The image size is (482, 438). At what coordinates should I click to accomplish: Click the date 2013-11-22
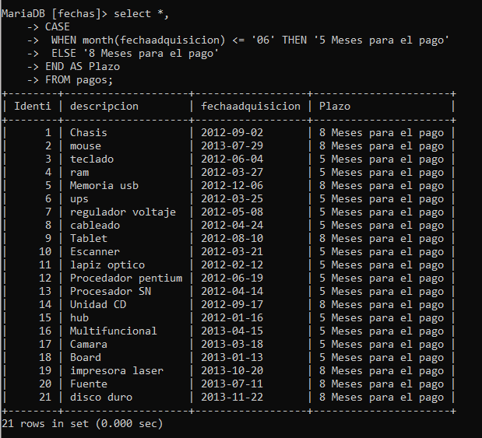click(231, 397)
